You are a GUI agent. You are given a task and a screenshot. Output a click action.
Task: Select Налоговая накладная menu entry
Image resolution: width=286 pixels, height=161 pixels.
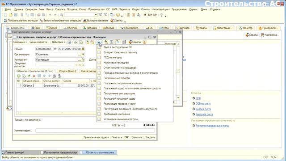point(116,63)
